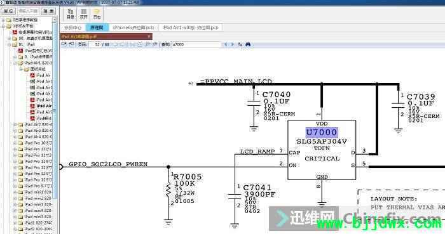Screen dimensions: 445x234
Task: Expand the iPad mini4 820 folder
Action: click(15, 211)
